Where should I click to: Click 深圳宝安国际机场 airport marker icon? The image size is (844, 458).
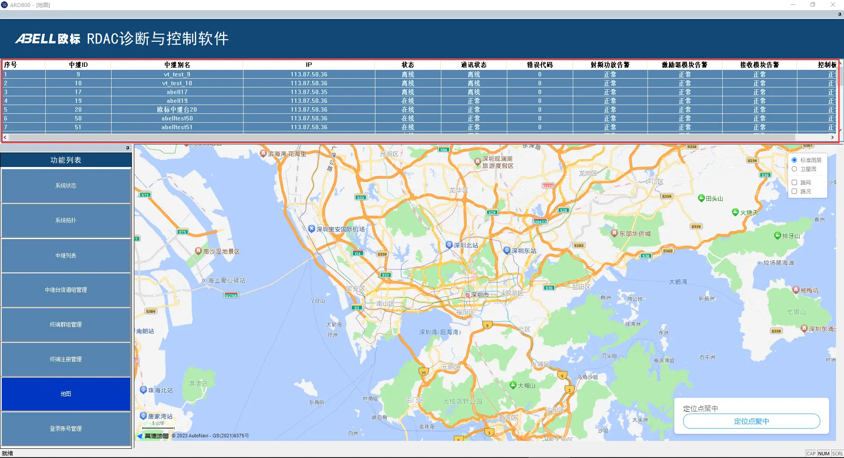click(x=312, y=229)
